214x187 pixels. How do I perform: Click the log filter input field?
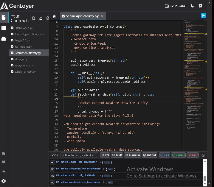[x=79, y=155]
